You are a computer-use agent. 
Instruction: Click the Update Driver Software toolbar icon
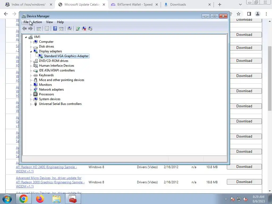click(x=78, y=29)
